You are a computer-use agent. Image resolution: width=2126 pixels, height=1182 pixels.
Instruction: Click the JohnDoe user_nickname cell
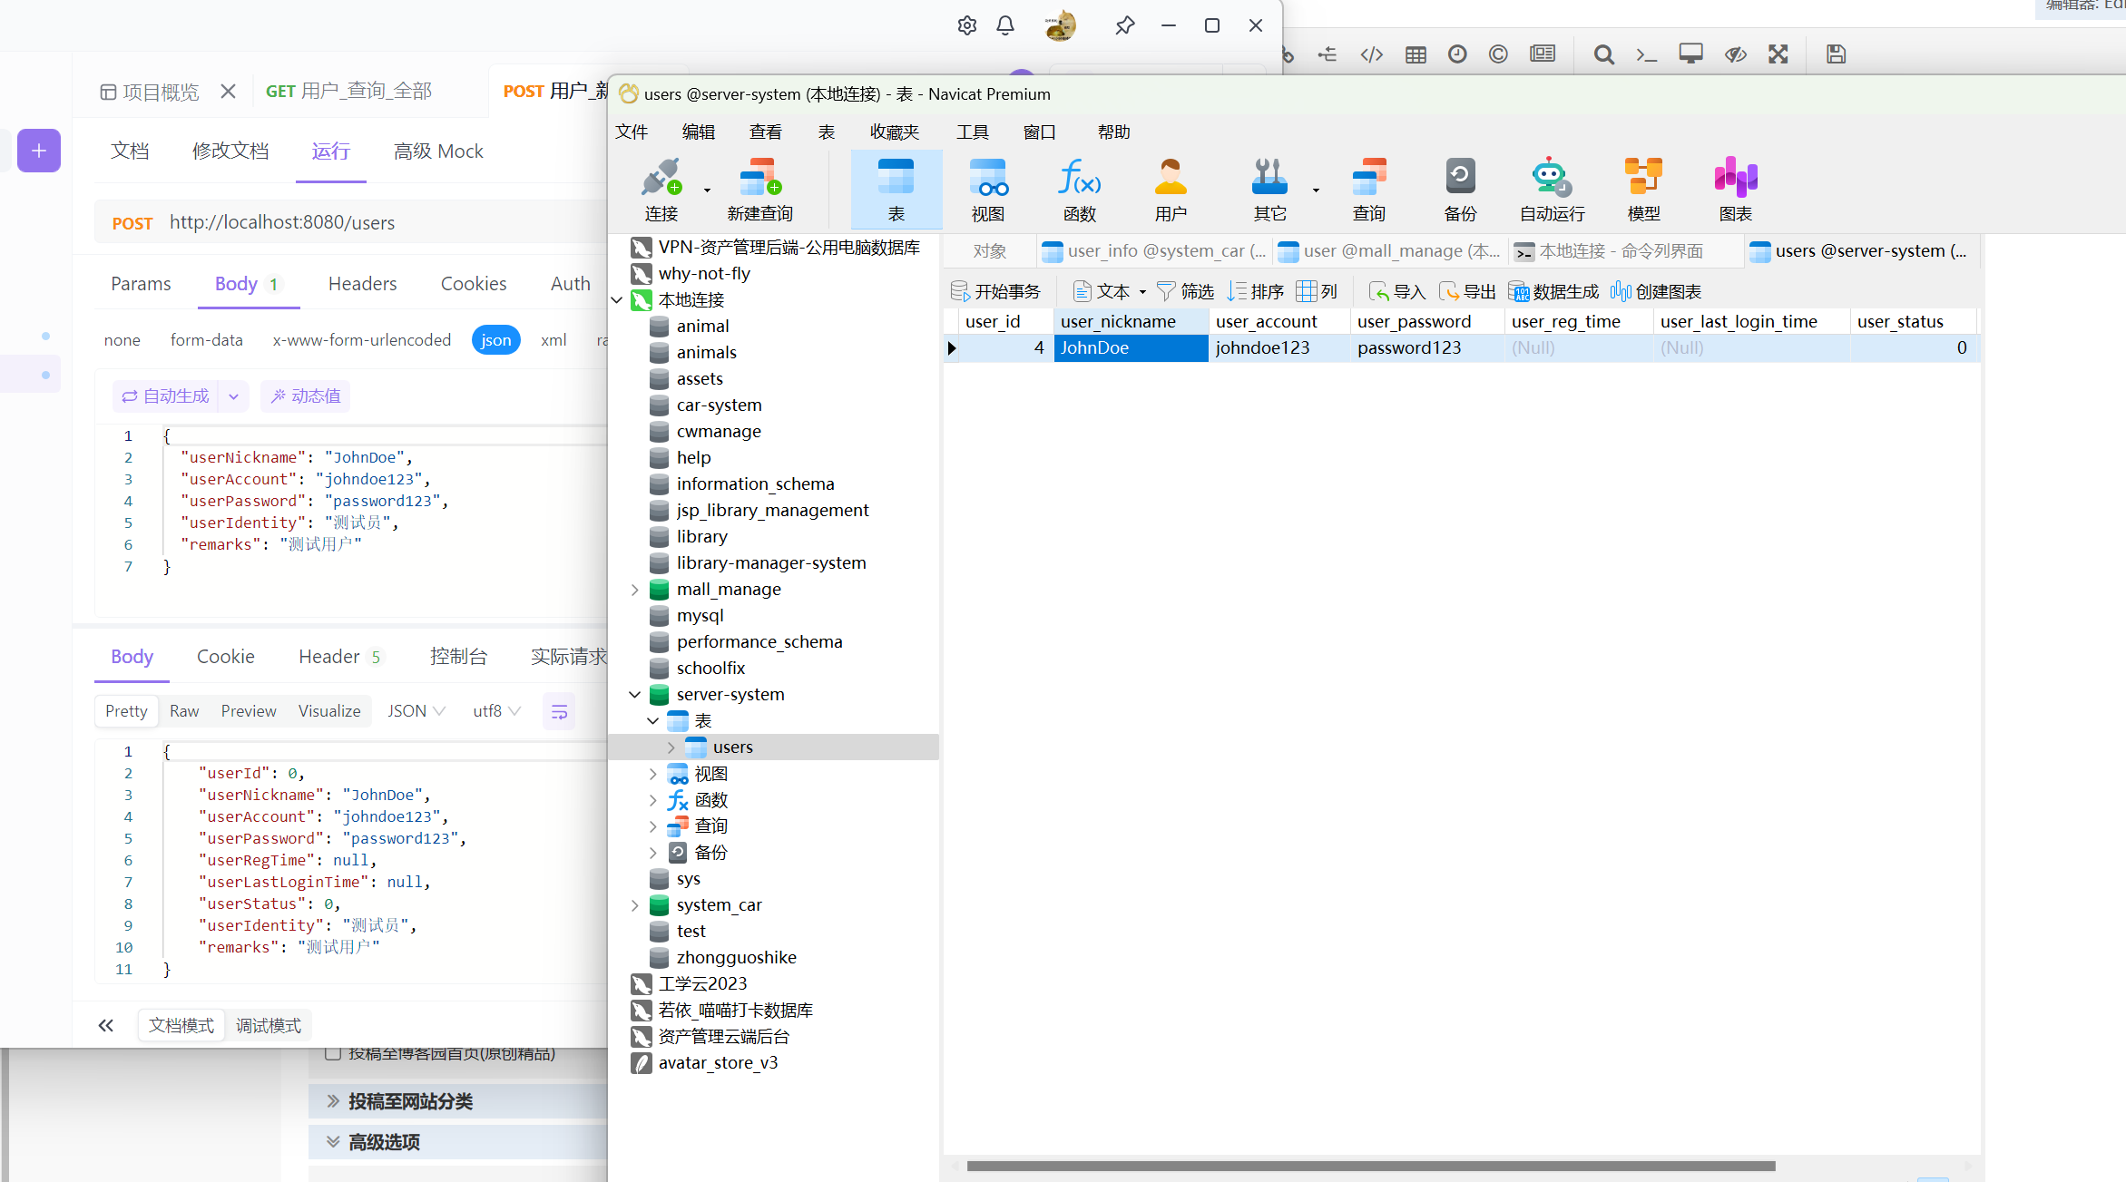pos(1131,348)
